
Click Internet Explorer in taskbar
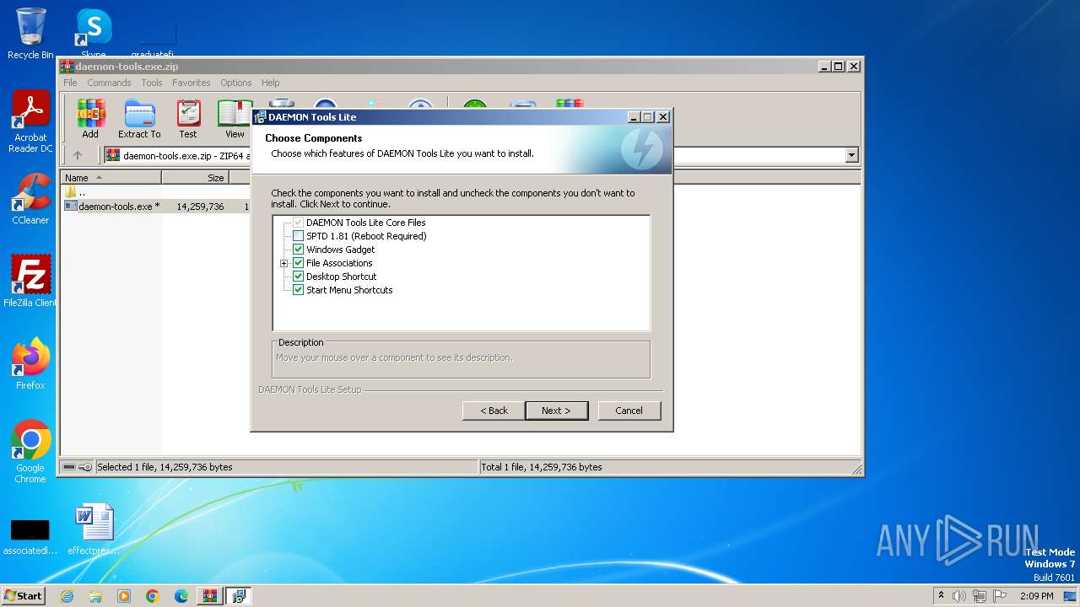[67, 596]
